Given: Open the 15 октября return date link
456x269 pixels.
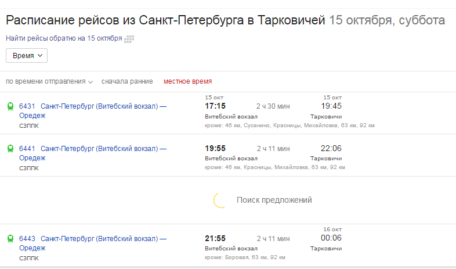Looking at the screenshot, I should tap(104, 38).
